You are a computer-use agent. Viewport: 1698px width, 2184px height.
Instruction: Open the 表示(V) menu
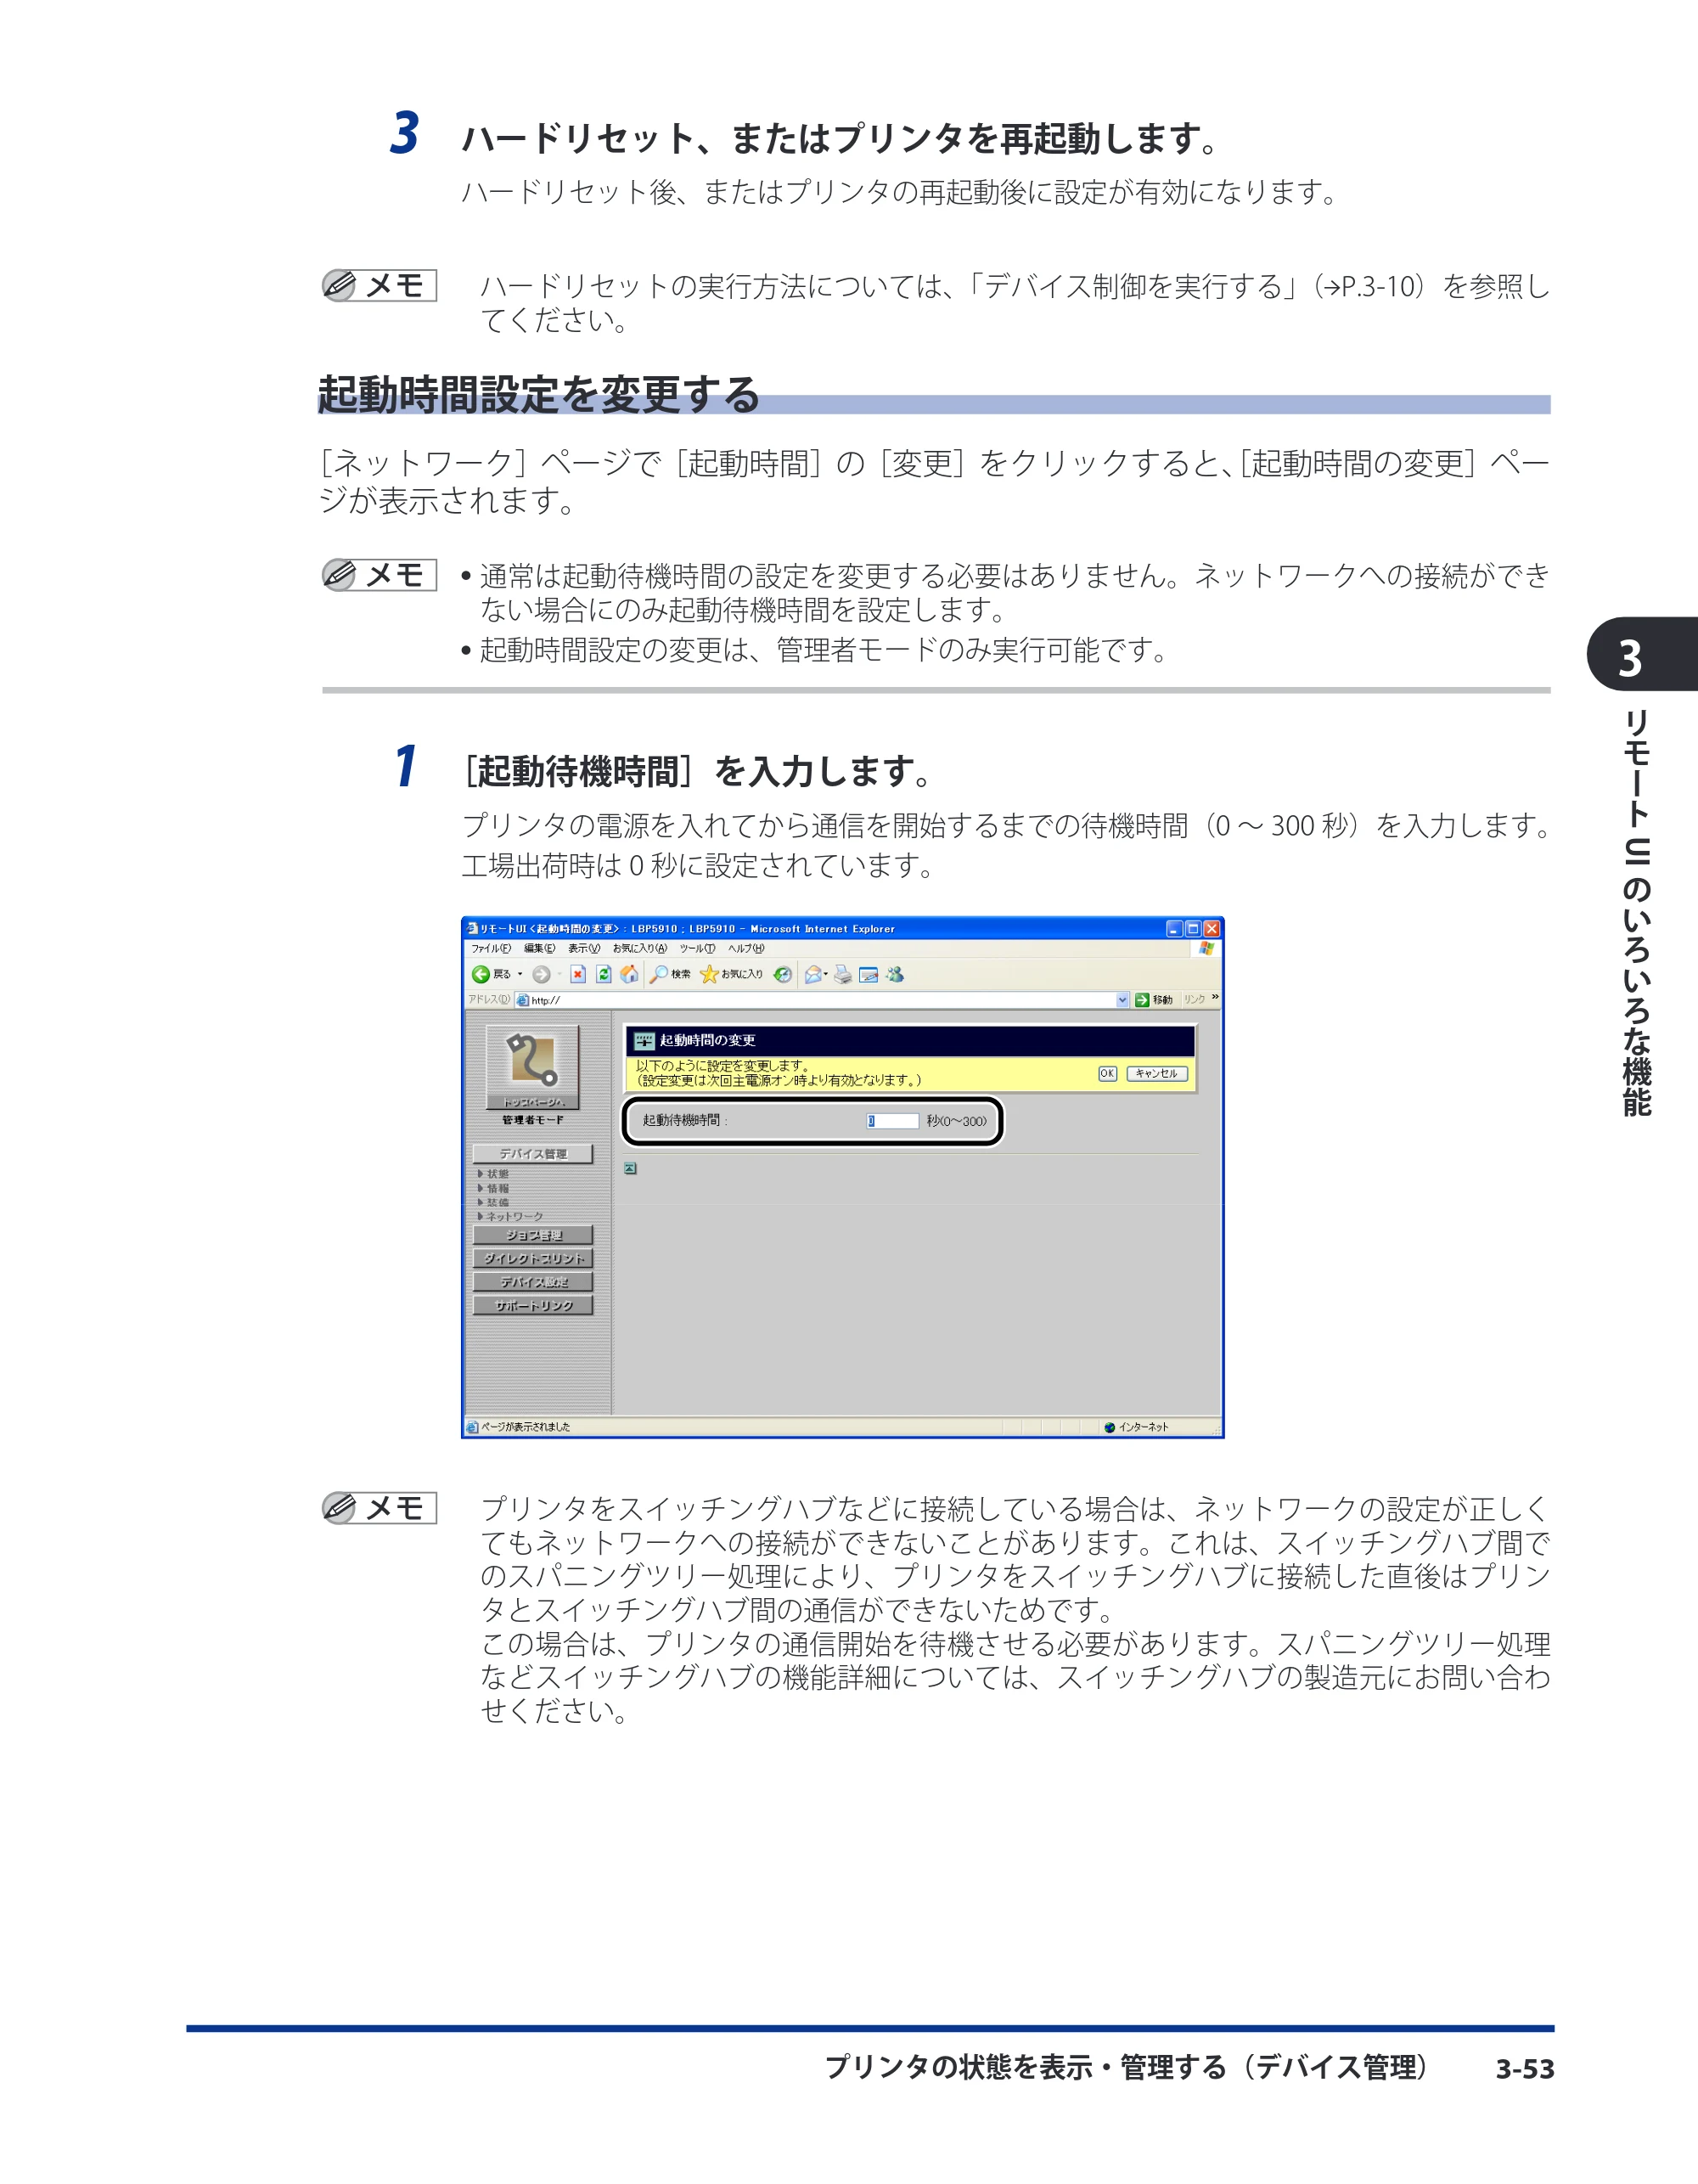coord(584,948)
